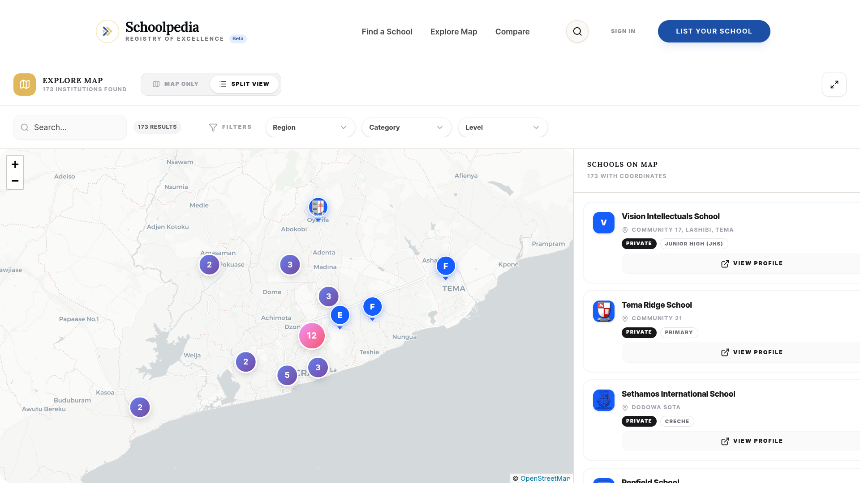
Task: Zoom out on the map
Action: point(15,181)
